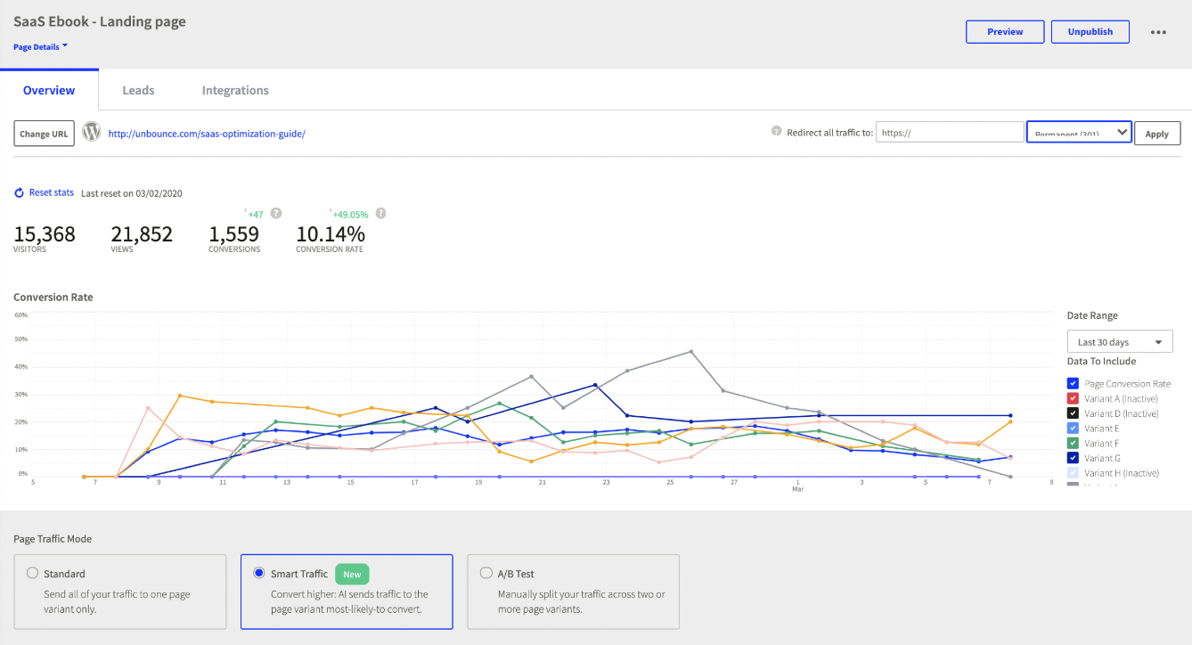This screenshot has width=1192, height=645.
Task: Open the Permanent (301) redirect type dropdown
Action: click(x=1079, y=131)
